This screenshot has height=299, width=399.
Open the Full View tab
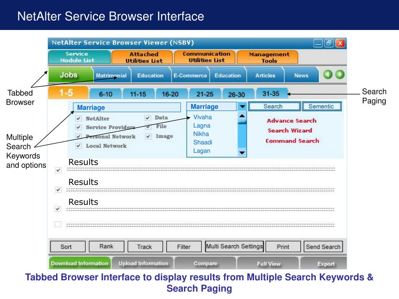click(268, 264)
